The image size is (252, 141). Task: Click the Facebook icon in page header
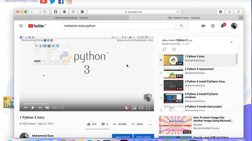click(x=61, y=2)
